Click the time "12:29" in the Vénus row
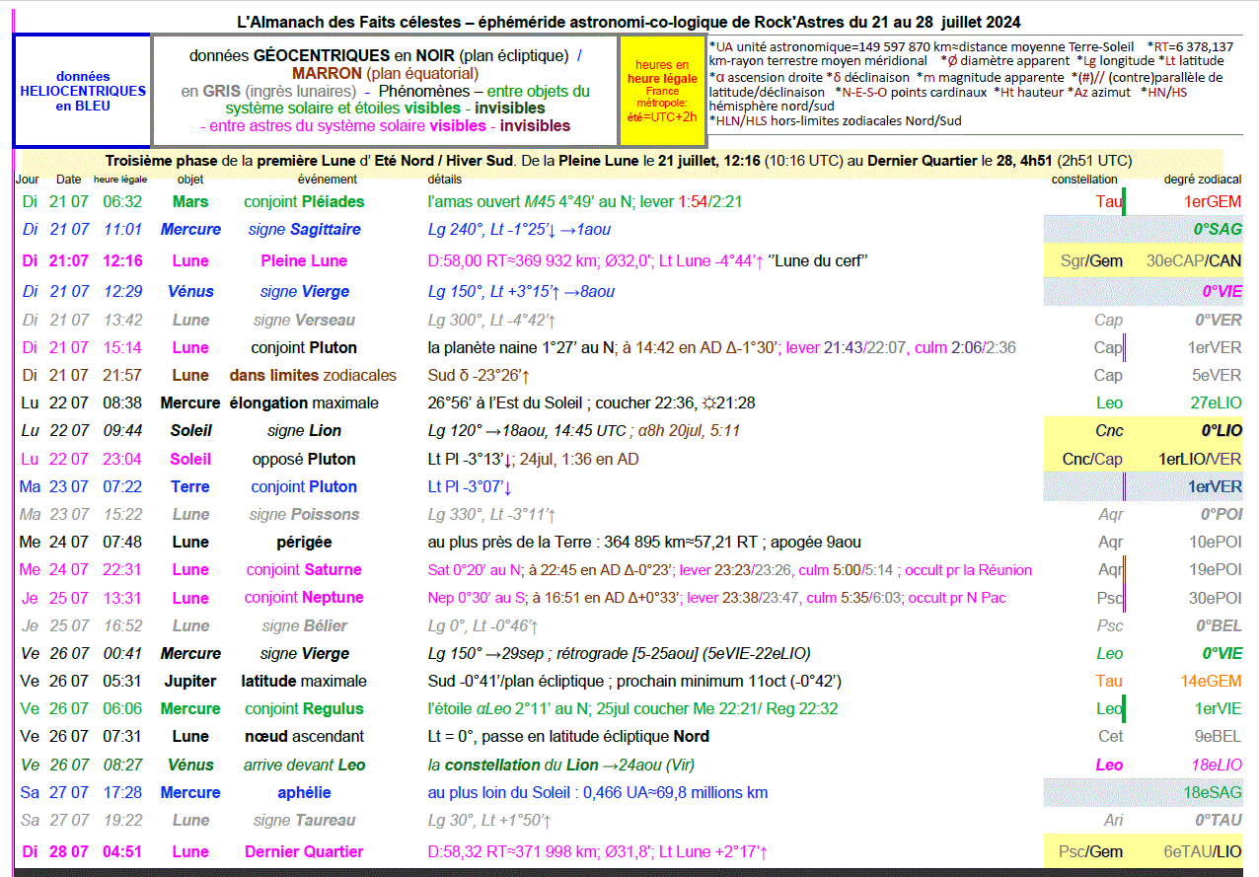Image resolution: width=1259 pixels, height=877 pixels. tap(123, 291)
